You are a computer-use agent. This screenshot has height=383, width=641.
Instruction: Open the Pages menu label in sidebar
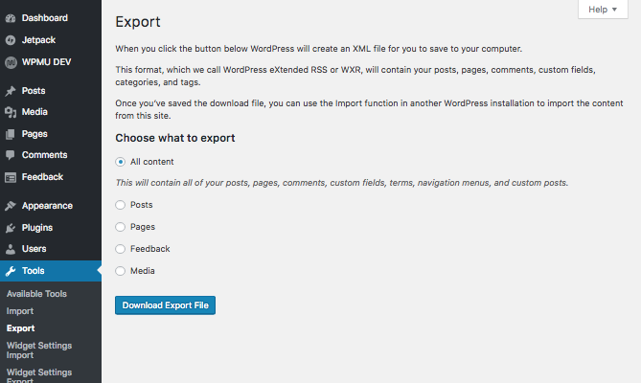click(34, 134)
